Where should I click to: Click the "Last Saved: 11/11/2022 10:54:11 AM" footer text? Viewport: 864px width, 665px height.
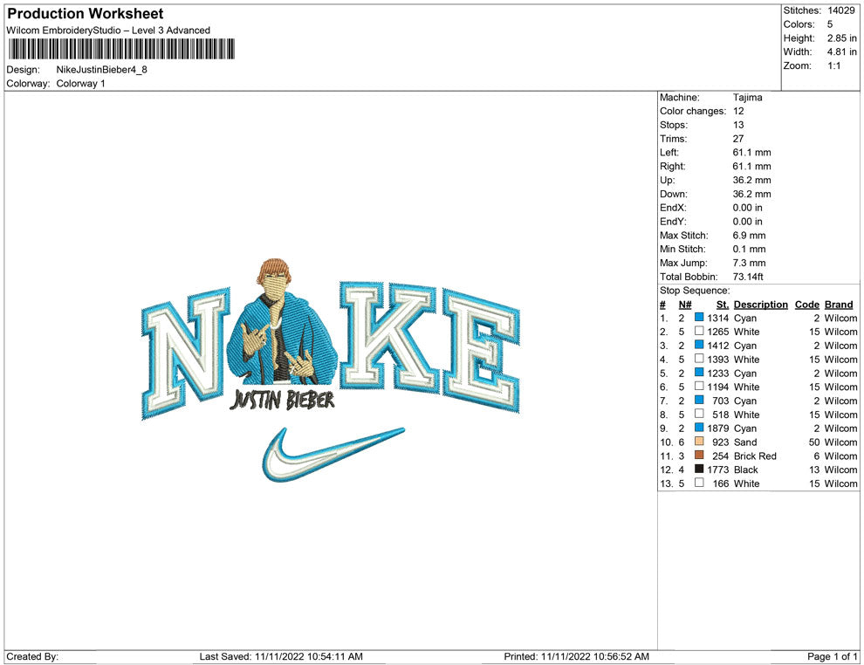tap(281, 656)
